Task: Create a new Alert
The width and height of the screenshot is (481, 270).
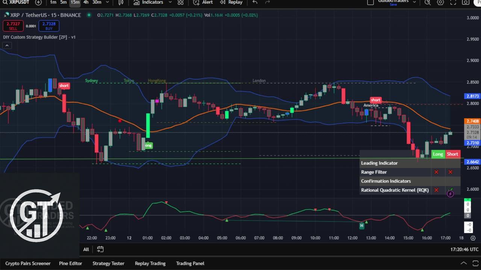Action: (203, 2)
